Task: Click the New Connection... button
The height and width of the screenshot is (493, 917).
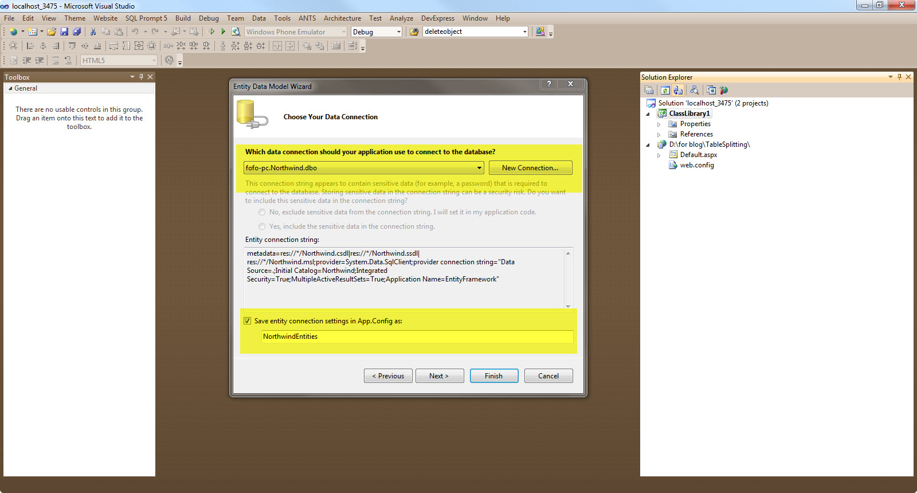Action: (x=530, y=168)
